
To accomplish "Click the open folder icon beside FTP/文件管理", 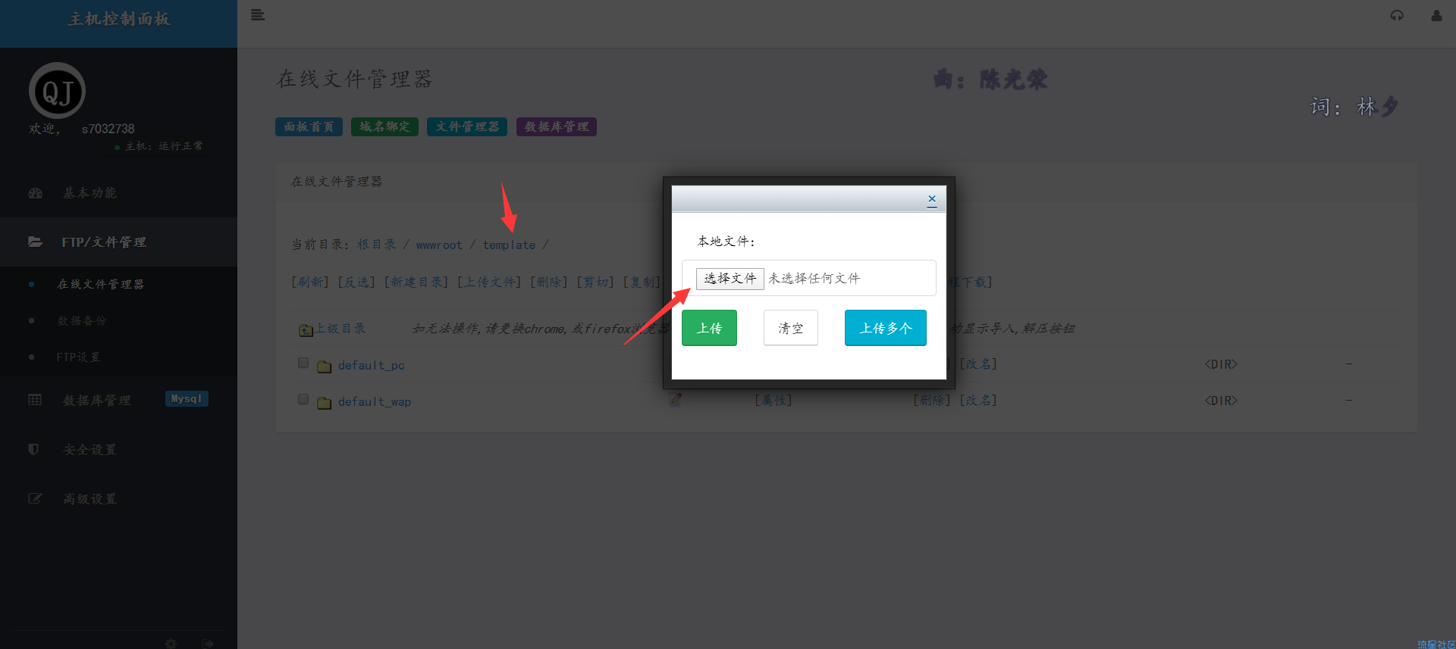I will 35,242.
